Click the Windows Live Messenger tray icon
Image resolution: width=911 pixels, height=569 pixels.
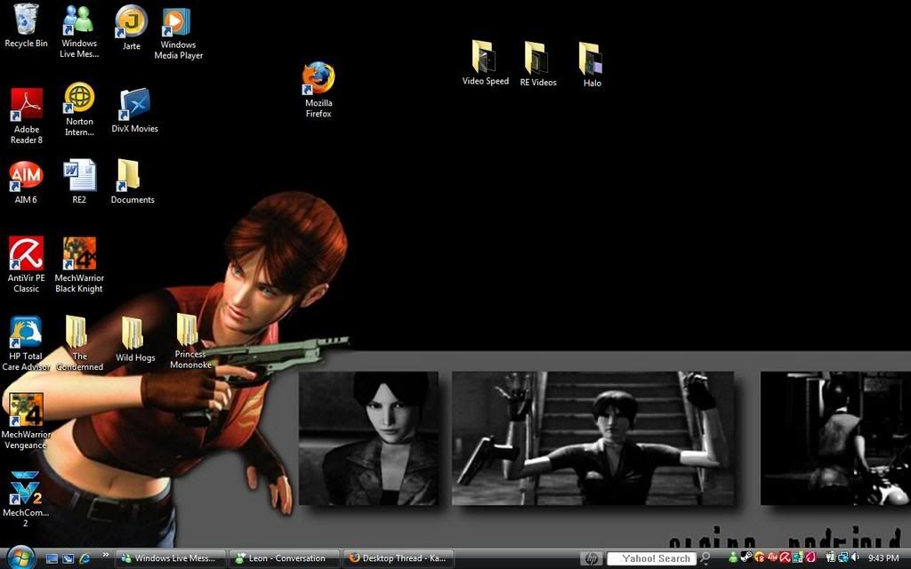(x=733, y=558)
